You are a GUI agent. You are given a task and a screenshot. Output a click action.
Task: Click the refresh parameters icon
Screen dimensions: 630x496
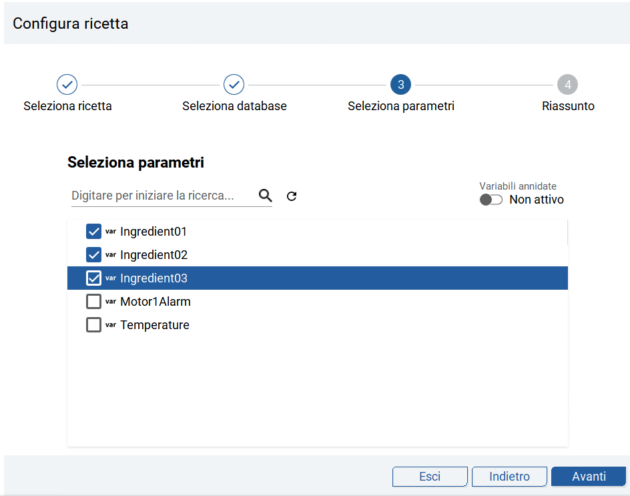coord(292,196)
